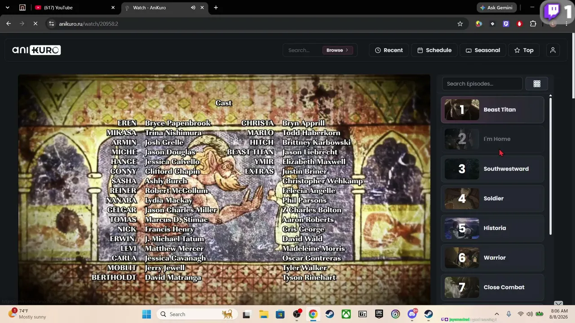Open the purple P extension icon
Screen dimensions: 575x323
click(x=506, y=24)
